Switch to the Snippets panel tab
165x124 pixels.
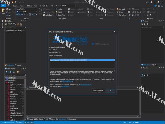[153, 65]
